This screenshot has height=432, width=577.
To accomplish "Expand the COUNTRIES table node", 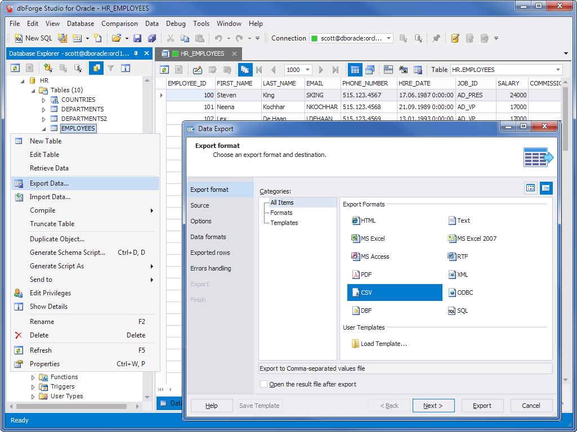I will [44, 100].
